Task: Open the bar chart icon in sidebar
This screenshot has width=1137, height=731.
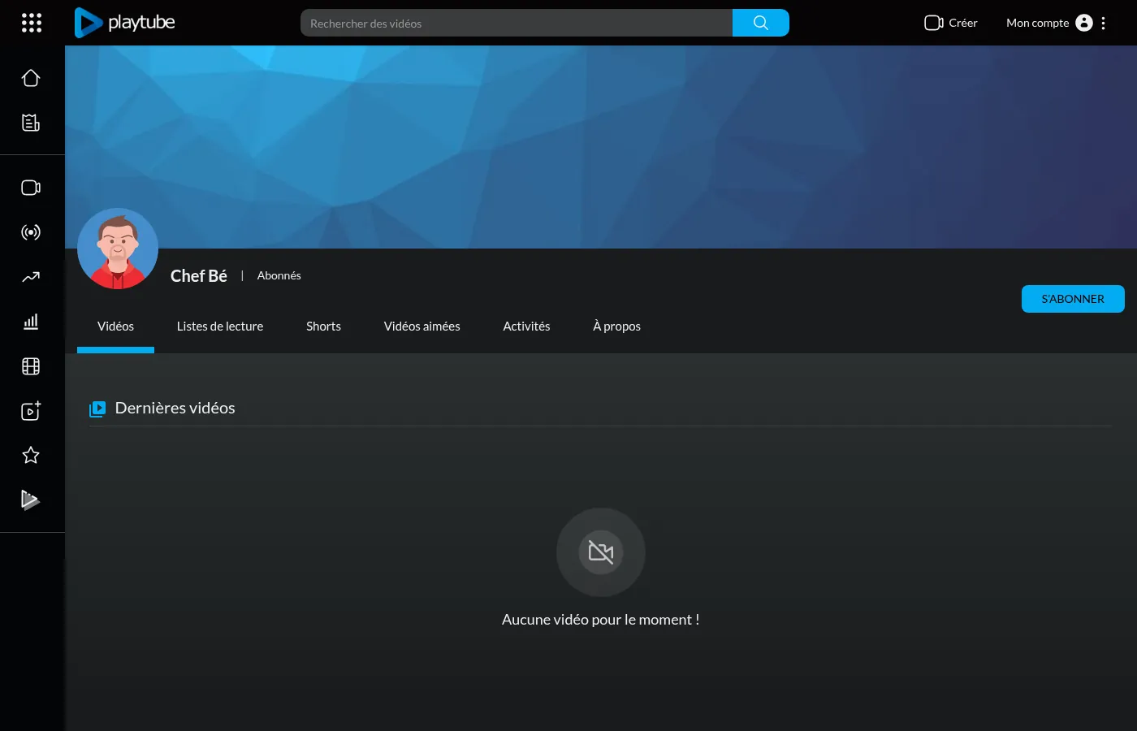Action: click(x=31, y=322)
